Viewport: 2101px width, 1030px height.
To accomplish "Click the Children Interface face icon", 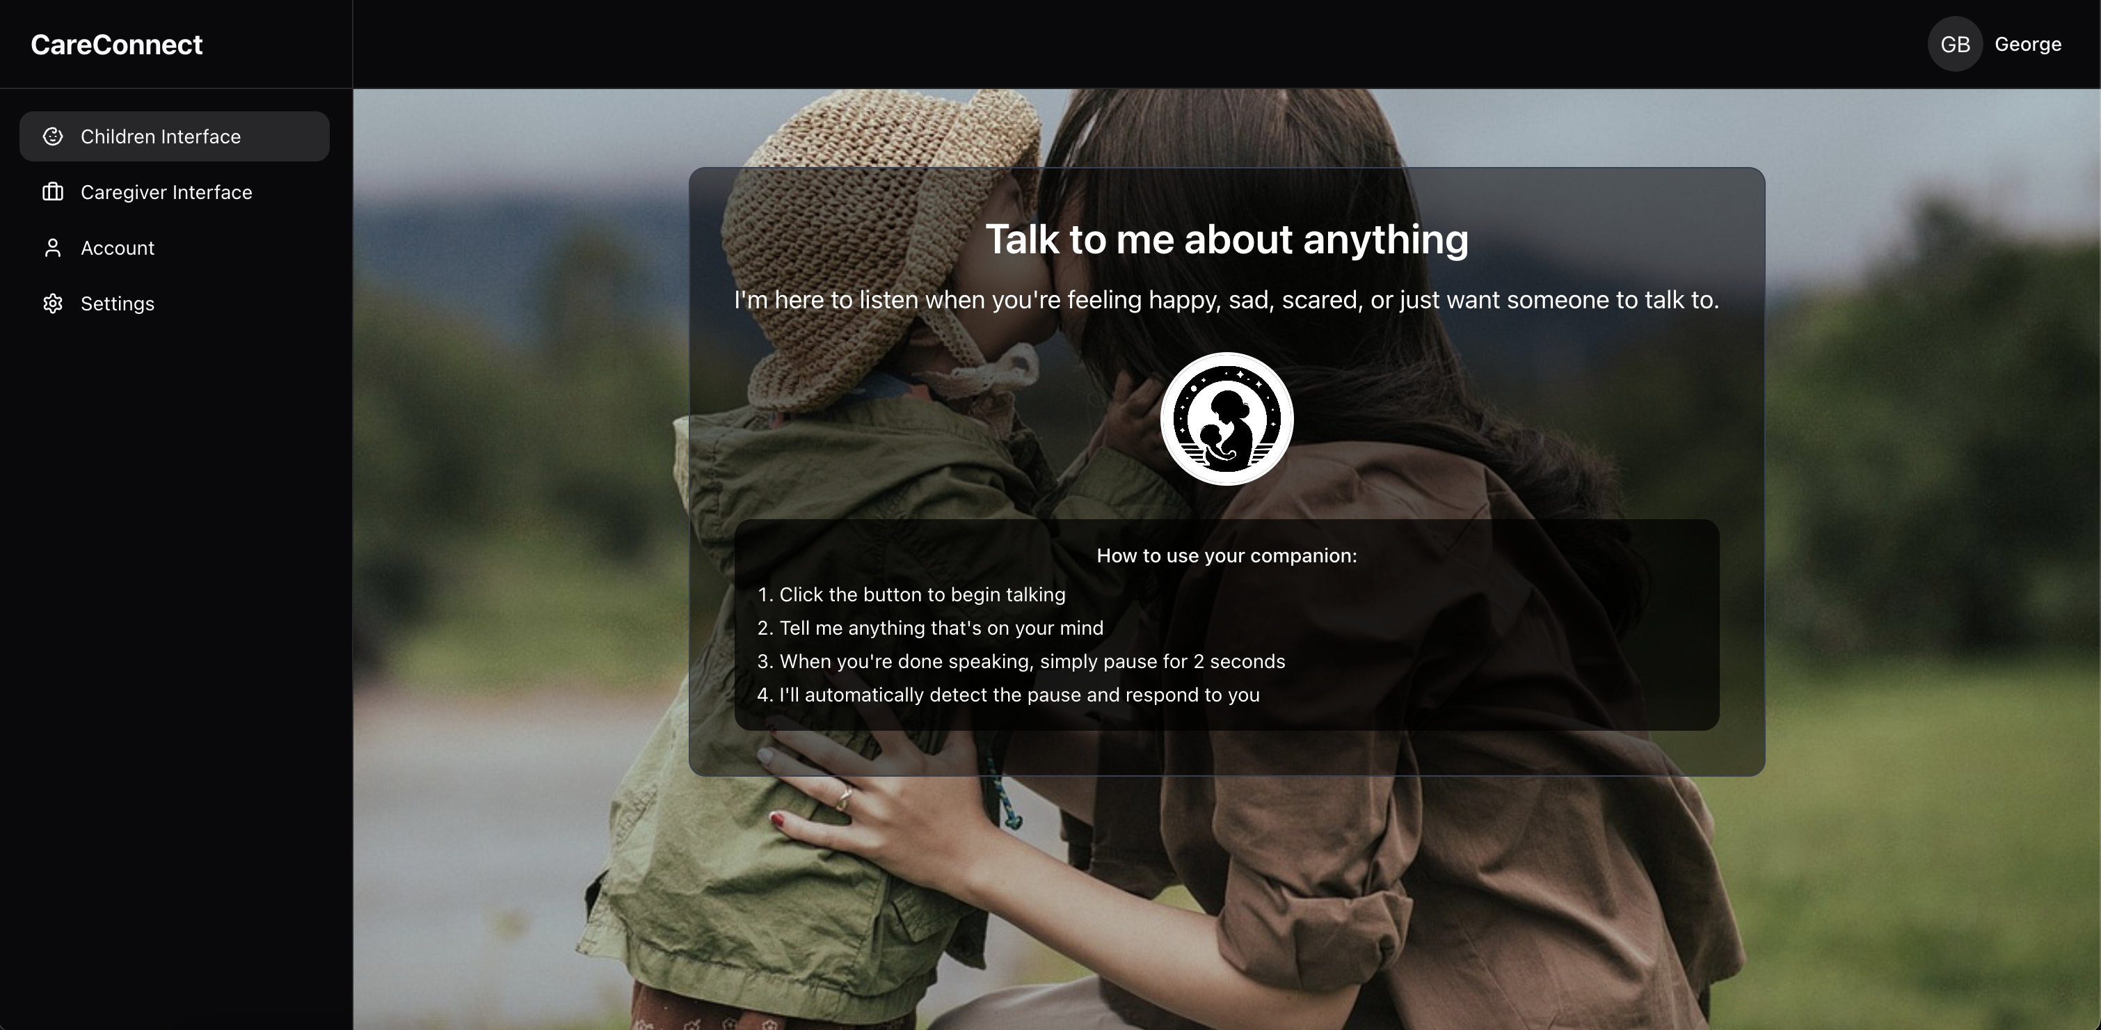I will [x=53, y=136].
